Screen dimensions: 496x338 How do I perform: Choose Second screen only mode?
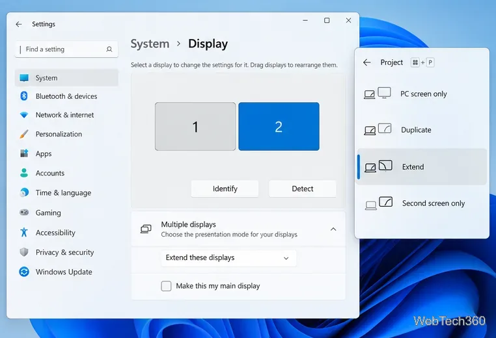click(422, 203)
